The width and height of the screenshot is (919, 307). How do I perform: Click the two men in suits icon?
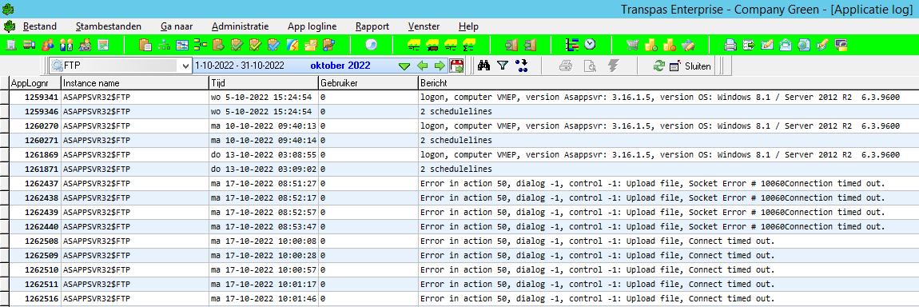(66, 45)
